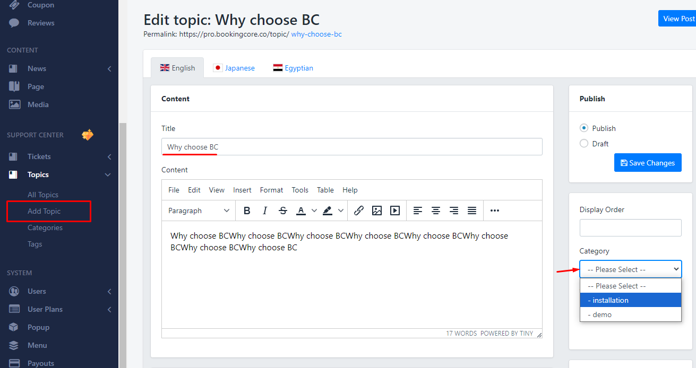Toggle strikethrough text formatting
This screenshot has height=368, width=696.
click(x=283, y=211)
